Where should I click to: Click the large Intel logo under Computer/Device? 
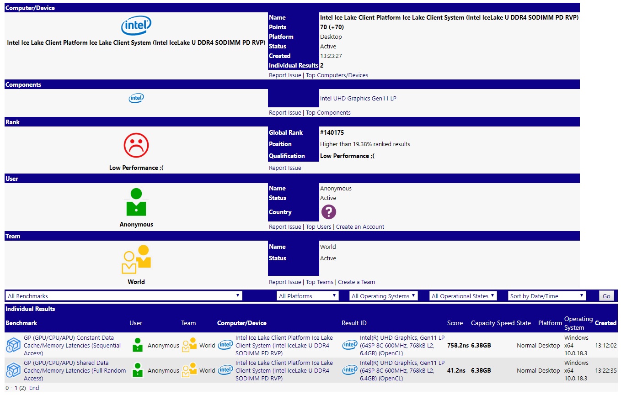click(x=136, y=26)
